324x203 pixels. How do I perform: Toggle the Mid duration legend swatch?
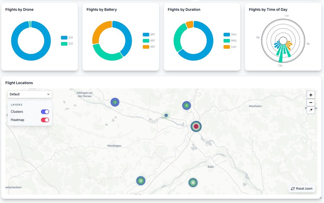[x=227, y=41]
